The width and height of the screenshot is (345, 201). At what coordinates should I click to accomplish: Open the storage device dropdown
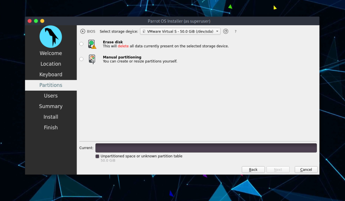coord(180,31)
